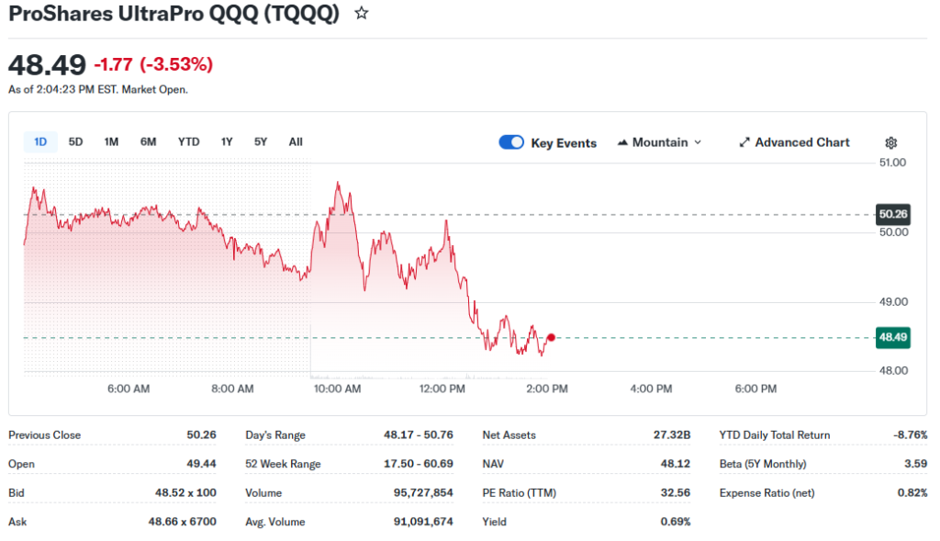Click the Key Events label text
The width and height of the screenshot is (940, 541).
(x=564, y=143)
